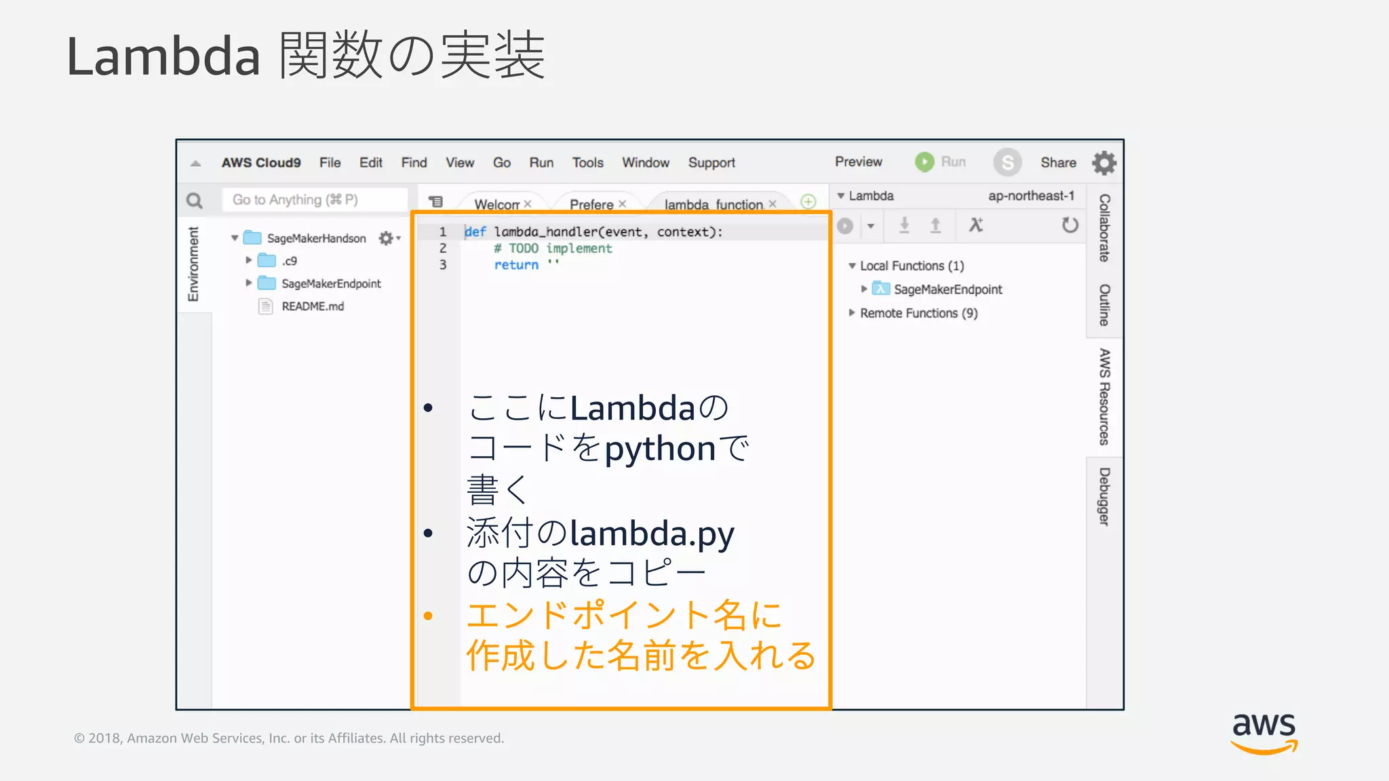Open the Outline side panel

click(1105, 305)
